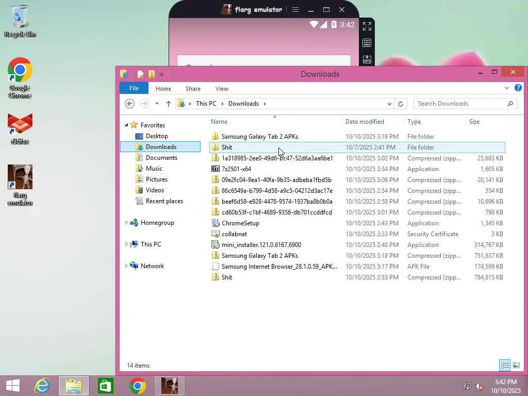Refresh the Downloads folder view

[x=400, y=104]
